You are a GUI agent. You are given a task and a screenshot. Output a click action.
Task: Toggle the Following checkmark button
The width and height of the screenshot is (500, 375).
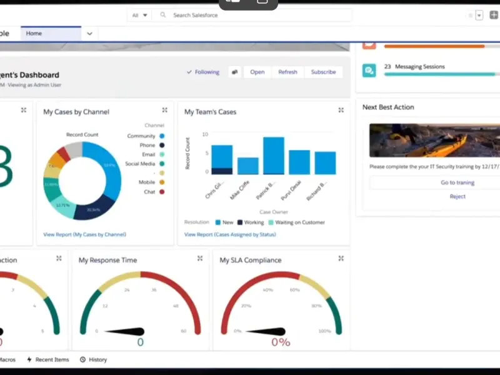[203, 72]
